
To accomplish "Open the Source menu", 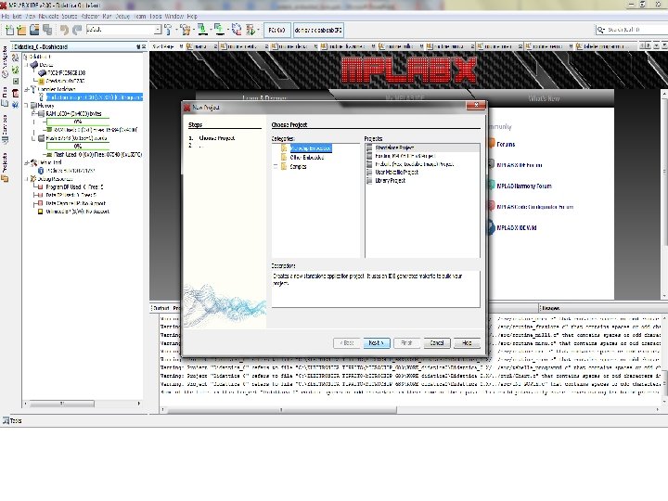I will [x=69, y=16].
